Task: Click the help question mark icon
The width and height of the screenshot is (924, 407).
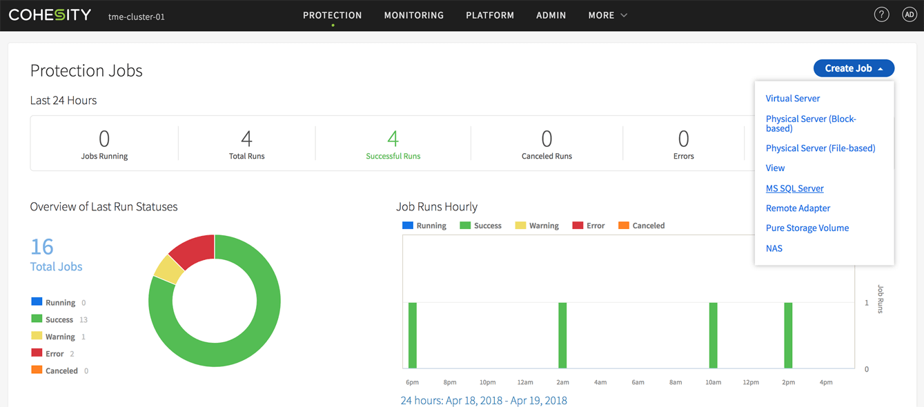Action: [881, 14]
